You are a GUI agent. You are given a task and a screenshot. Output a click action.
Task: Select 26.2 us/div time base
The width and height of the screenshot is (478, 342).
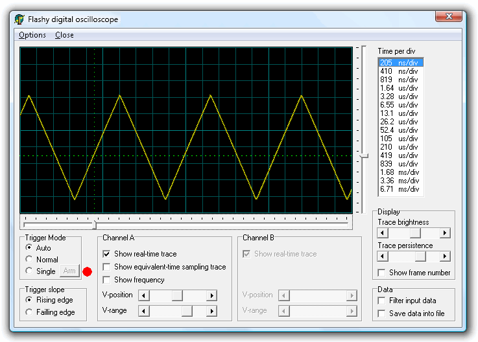pyautogui.click(x=401, y=122)
